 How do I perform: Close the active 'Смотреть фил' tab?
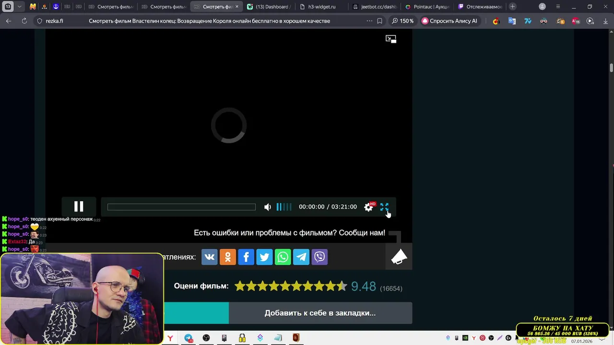pos(237,7)
